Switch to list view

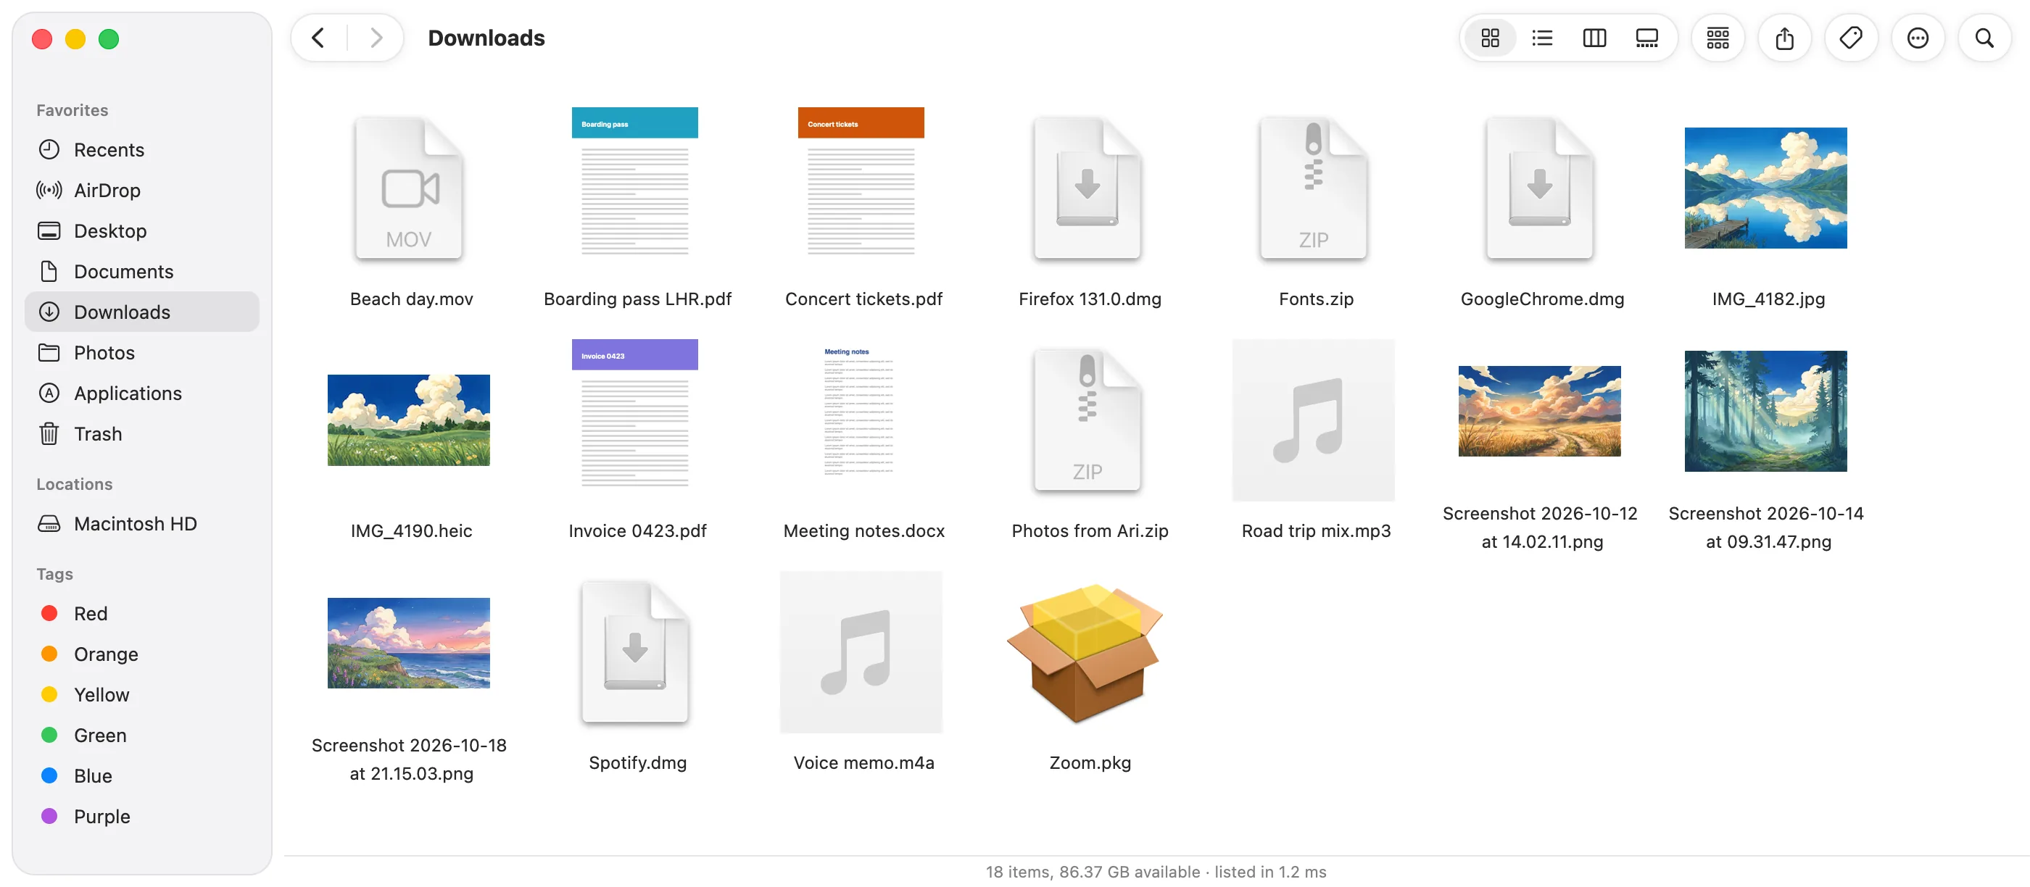(1541, 38)
